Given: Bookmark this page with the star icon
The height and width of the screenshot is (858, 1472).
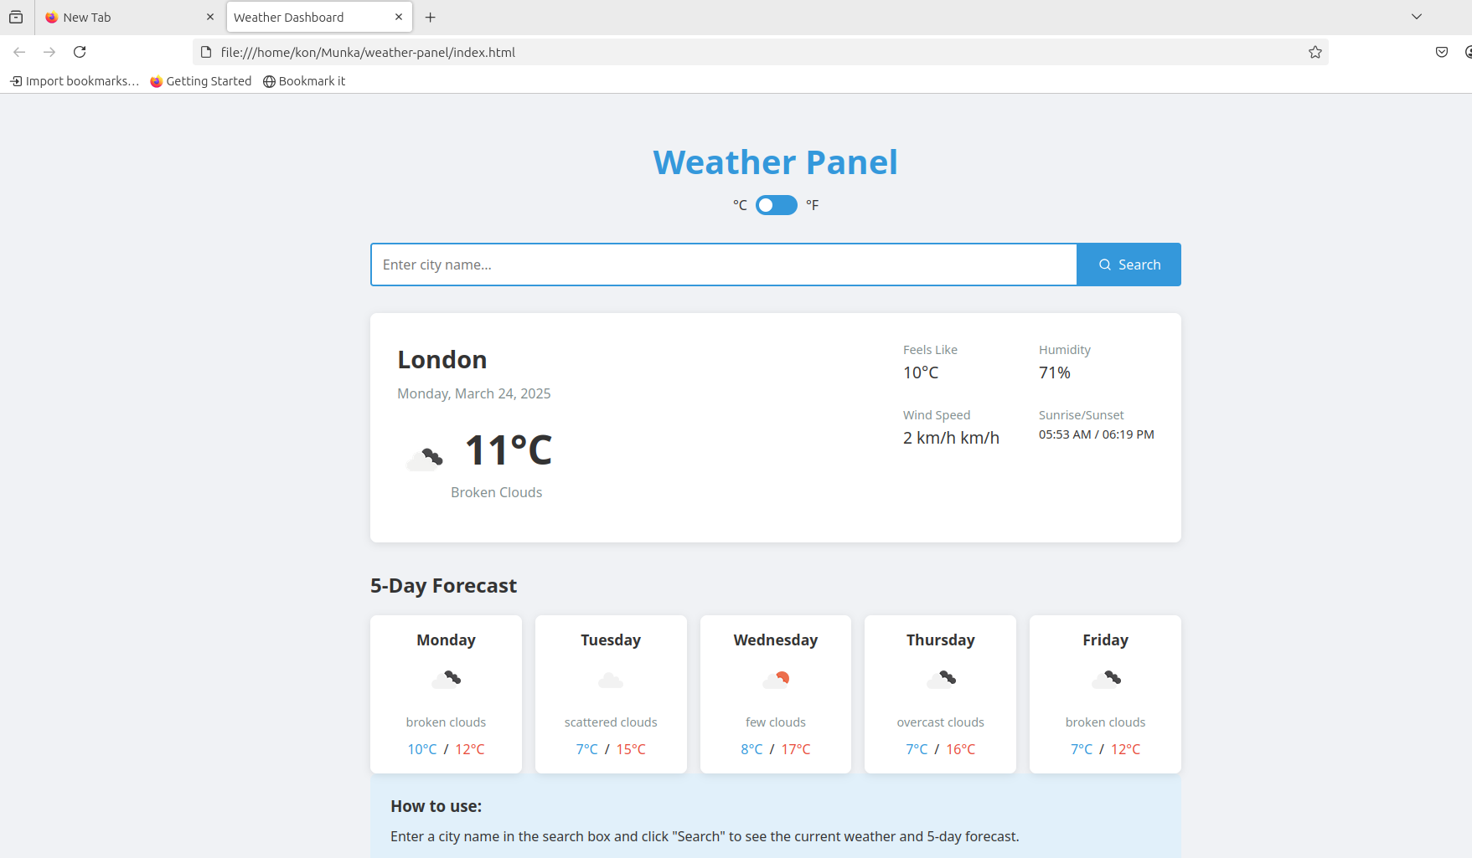Looking at the screenshot, I should 1315,52.
